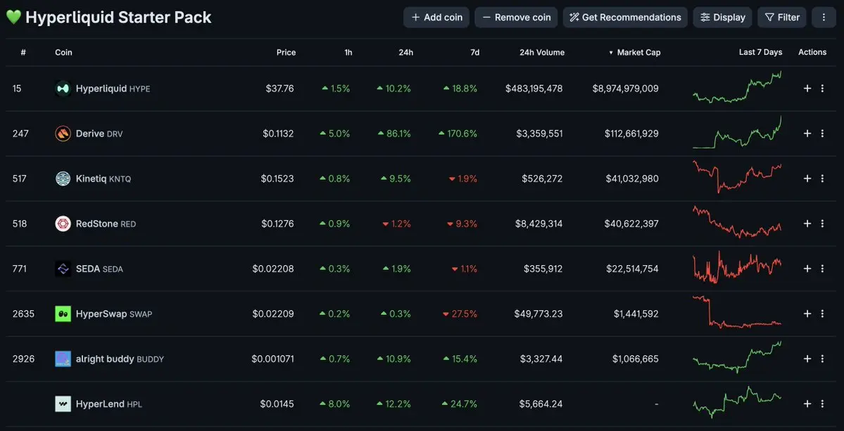This screenshot has height=431, width=844.
Task: Click the RedStone RED coin logo
Action: pyautogui.click(x=63, y=224)
